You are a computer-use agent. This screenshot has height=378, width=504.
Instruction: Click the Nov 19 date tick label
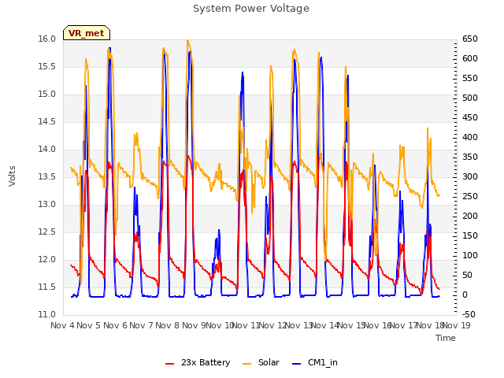click(x=457, y=325)
